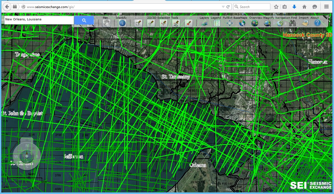This screenshot has width=334, height=194.
Task: Click the SEI Seismic Exchange logo
Action: click(311, 185)
